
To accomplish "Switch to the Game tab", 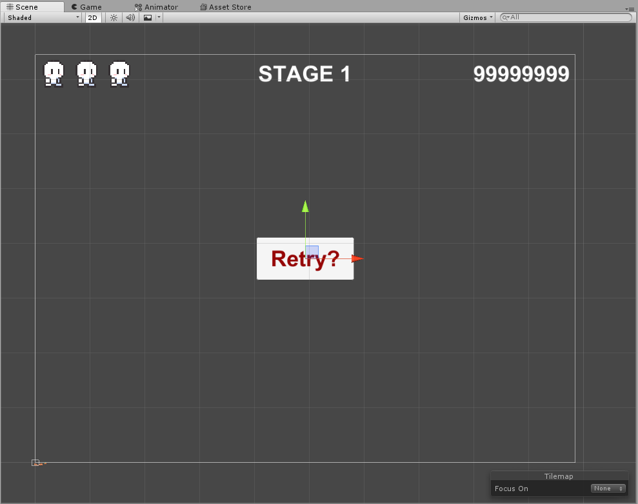I will (86, 7).
